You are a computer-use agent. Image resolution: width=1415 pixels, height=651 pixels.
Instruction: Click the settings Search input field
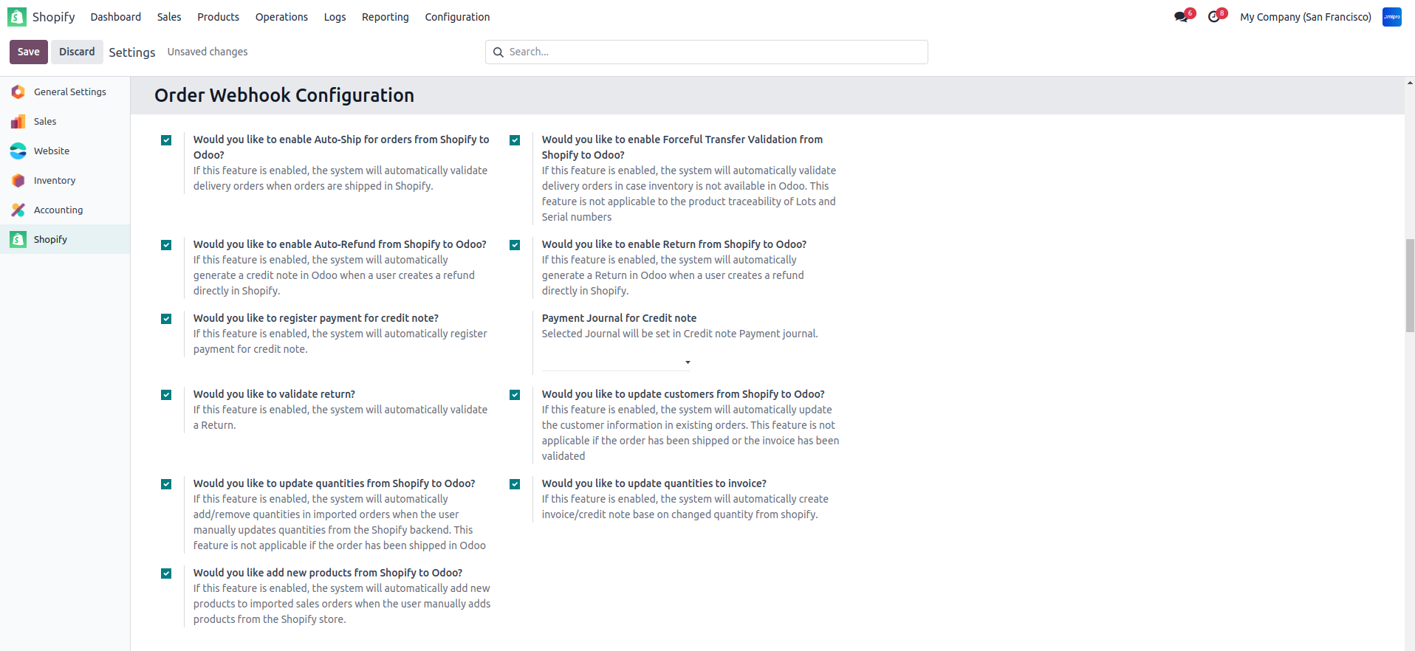tap(707, 52)
